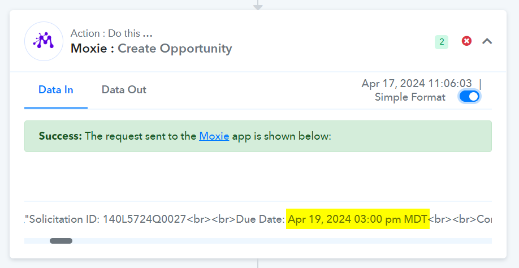Click the Simple Format text label

click(x=410, y=97)
